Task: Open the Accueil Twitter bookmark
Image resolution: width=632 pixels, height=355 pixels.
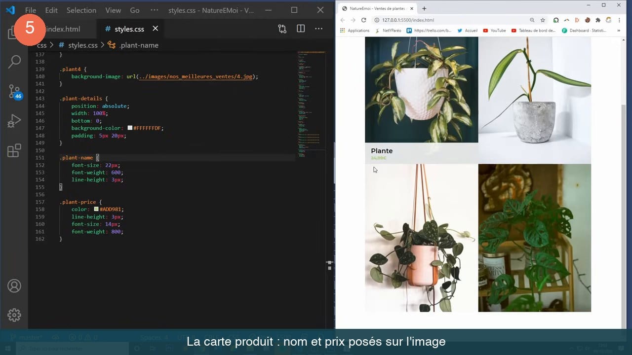Action: coord(467,31)
